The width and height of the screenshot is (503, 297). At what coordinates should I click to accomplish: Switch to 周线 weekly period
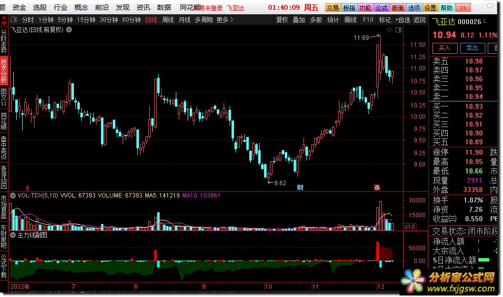pos(168,20)
